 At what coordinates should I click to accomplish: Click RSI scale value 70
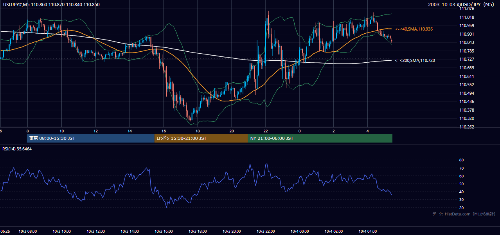click(461, 168)
